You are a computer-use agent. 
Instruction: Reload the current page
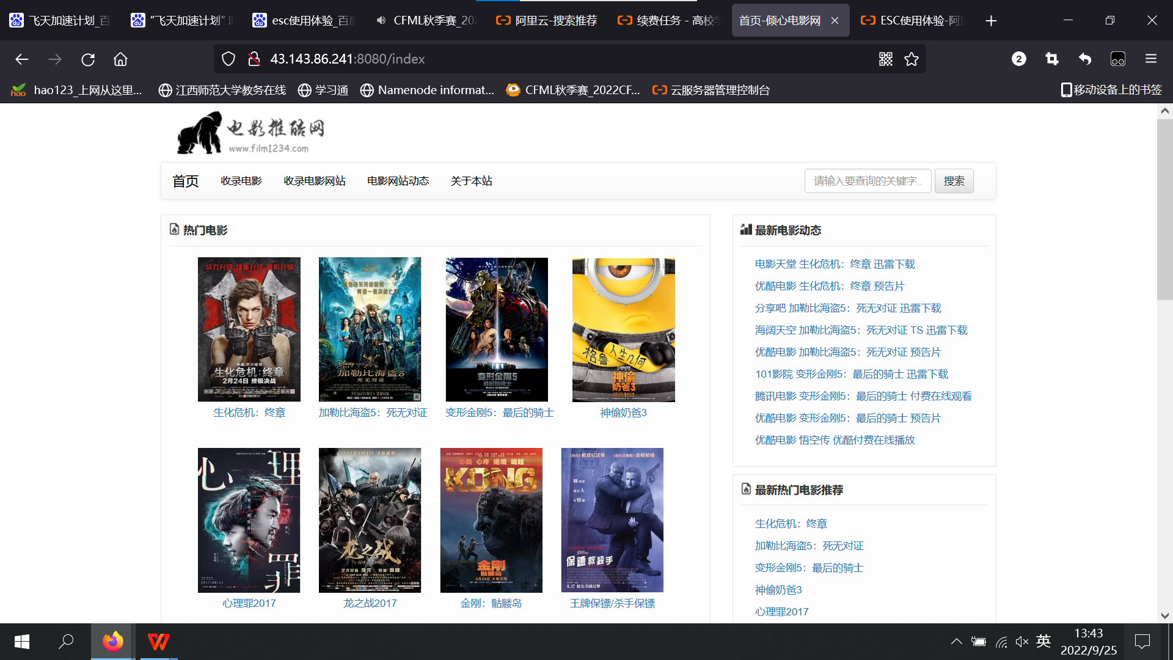point(88,59)
